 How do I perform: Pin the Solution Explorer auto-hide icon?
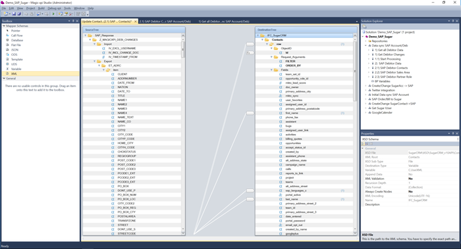(453, 21)
